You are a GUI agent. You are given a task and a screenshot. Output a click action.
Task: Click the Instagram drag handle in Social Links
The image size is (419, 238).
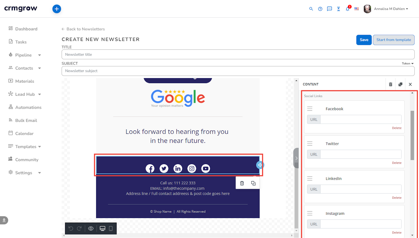310,213
